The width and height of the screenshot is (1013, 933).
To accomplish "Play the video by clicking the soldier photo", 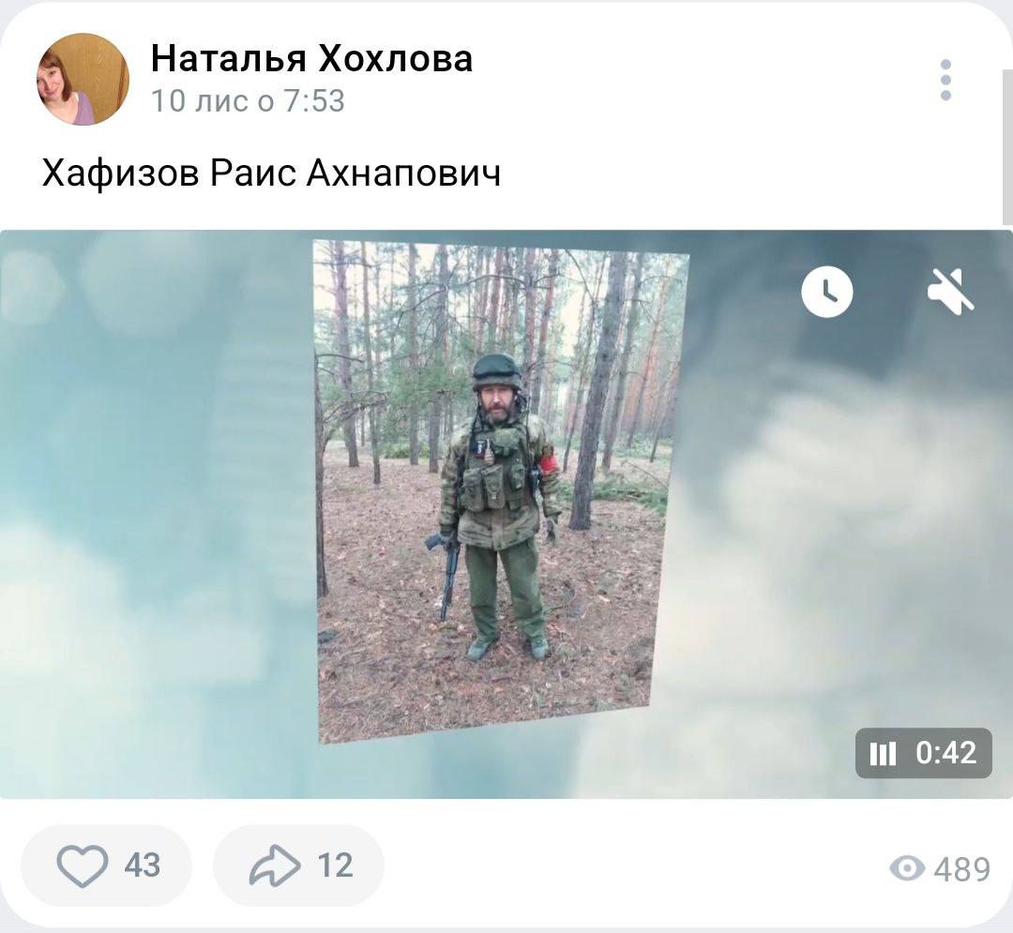I will pyautogui.click(x=501, y=492).
